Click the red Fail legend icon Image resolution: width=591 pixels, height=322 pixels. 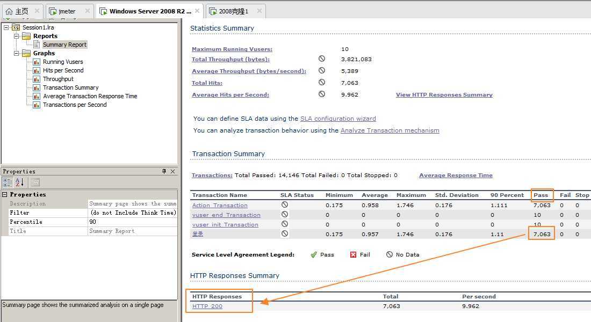353,254
